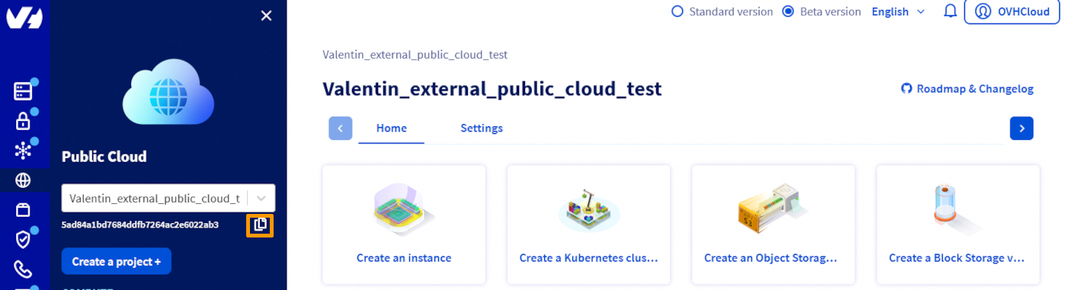Click the Public Cloud heading in panel
The image size is (1067, 290).
pyautogui.click(x=104, y=157)
